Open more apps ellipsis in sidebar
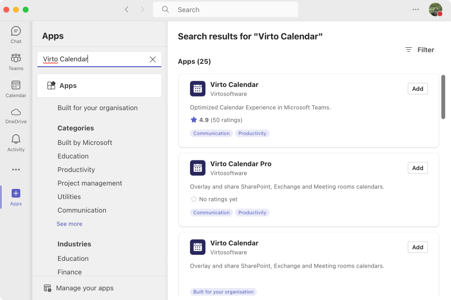Image resolution: width=451 pixels, height=300 pixels. [16, 170]
